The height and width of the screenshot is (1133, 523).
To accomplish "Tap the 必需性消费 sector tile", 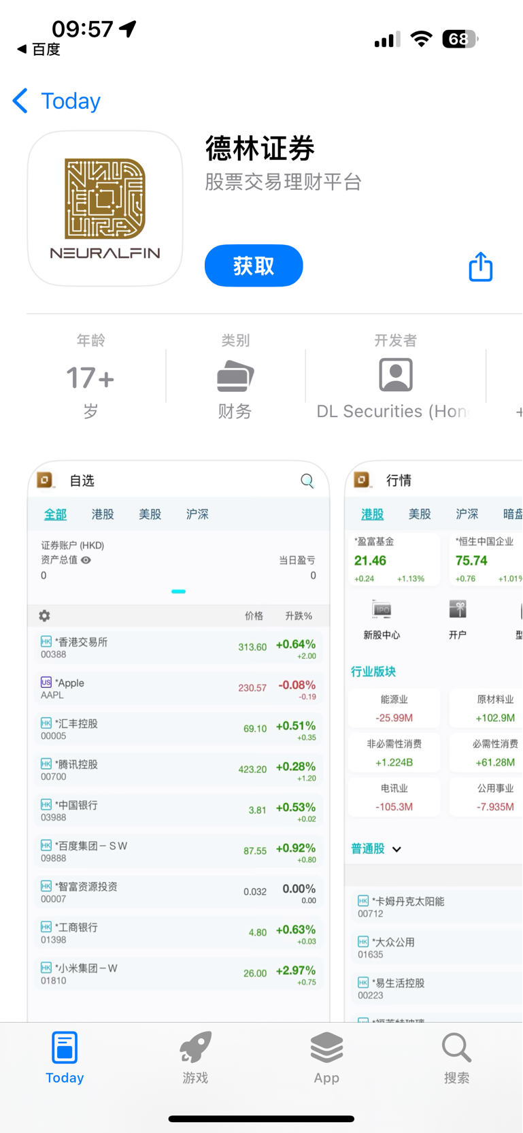I will 487,753.
